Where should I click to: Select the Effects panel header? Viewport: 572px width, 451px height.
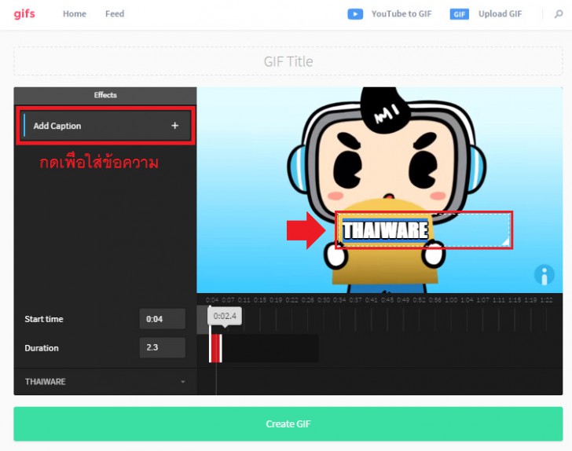(x=105, y=95)
